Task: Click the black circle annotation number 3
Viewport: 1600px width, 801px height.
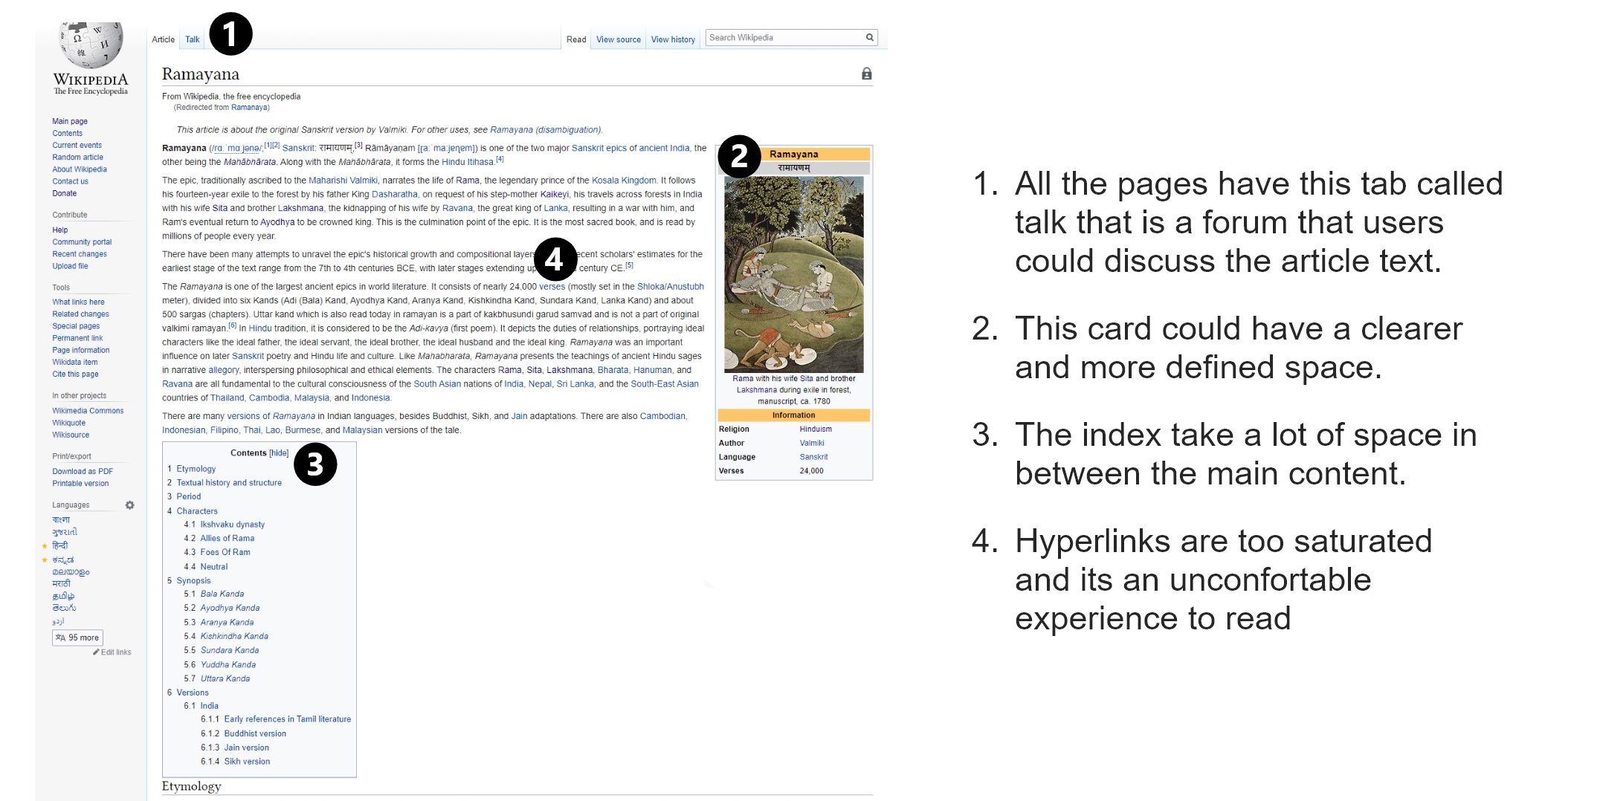Action: click(x=315, y=464)
